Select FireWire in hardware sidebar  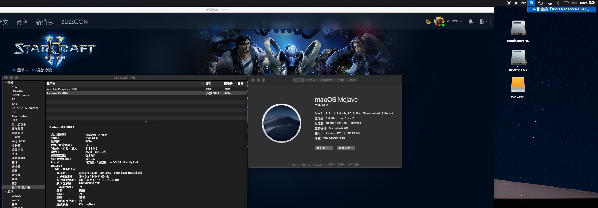pos(17,91)
